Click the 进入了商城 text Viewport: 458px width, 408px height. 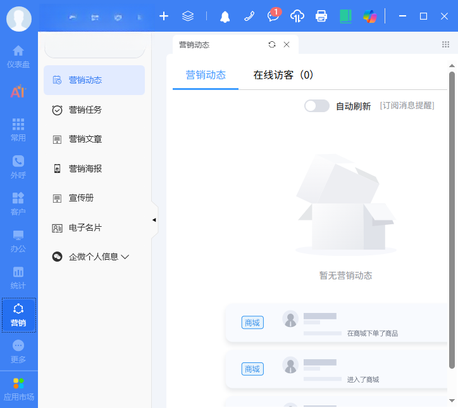click(x=363, y=379)
